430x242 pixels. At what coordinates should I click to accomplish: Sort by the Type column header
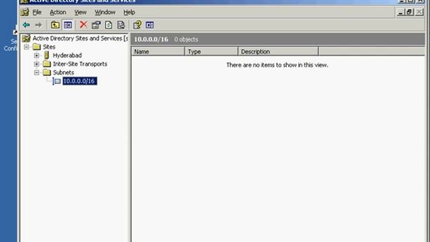coord(211,52)
